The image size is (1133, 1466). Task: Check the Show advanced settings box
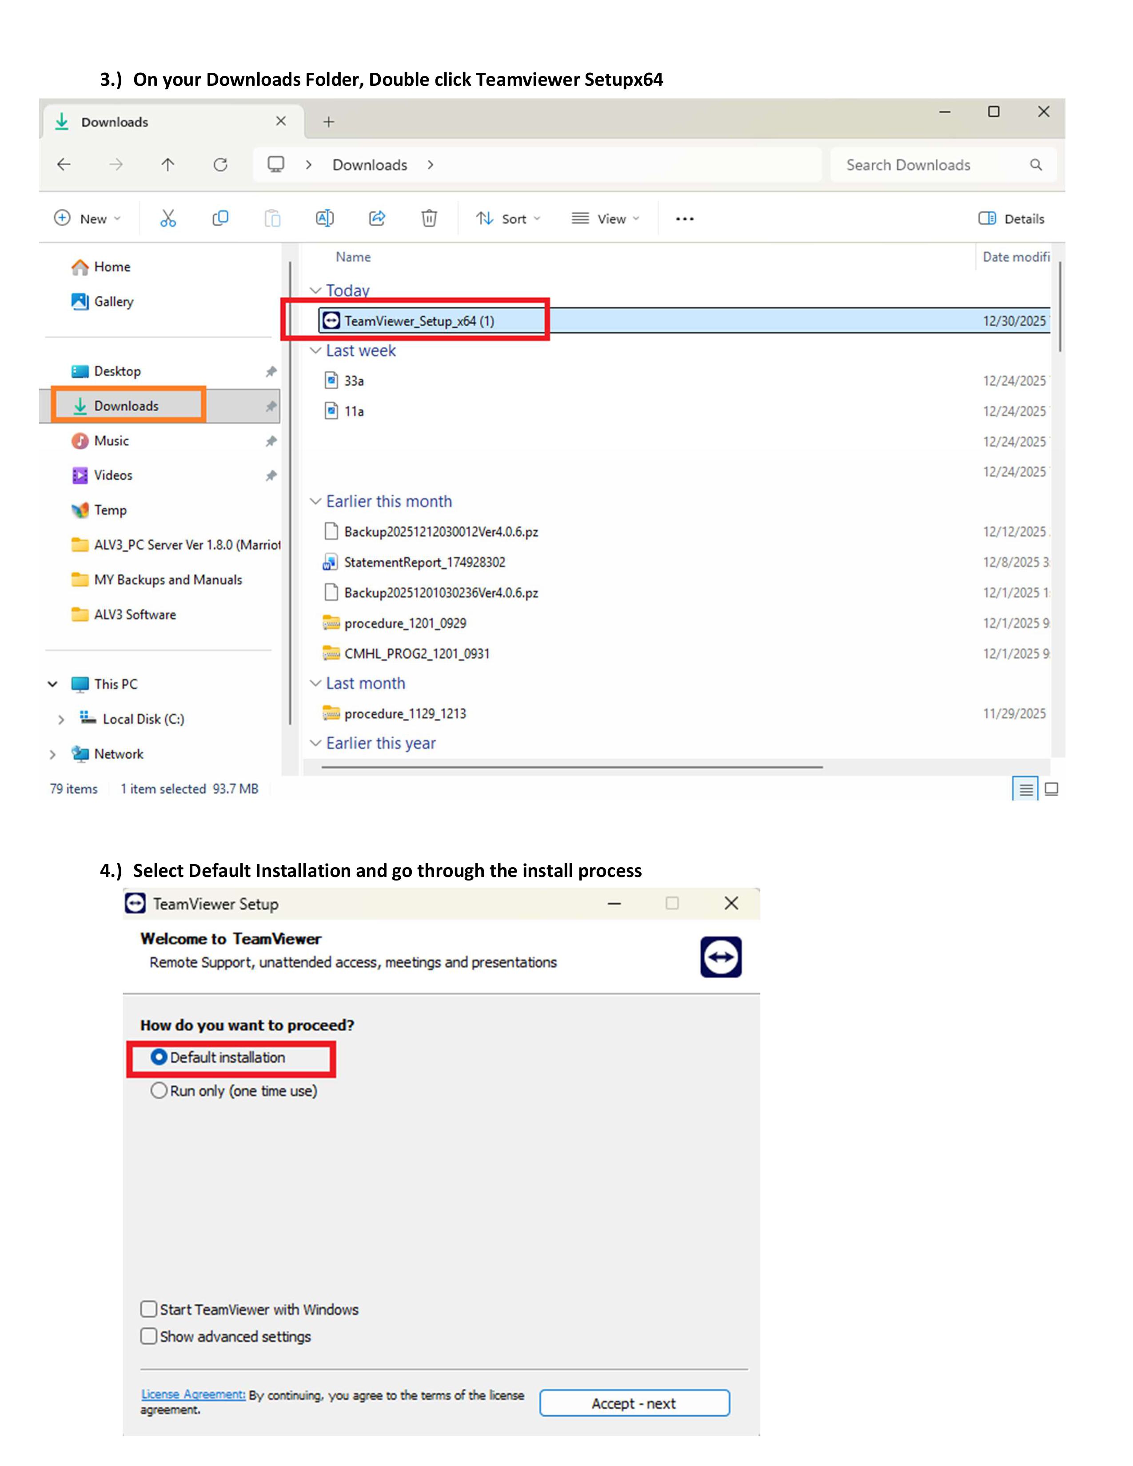(x=149, y=1336)
